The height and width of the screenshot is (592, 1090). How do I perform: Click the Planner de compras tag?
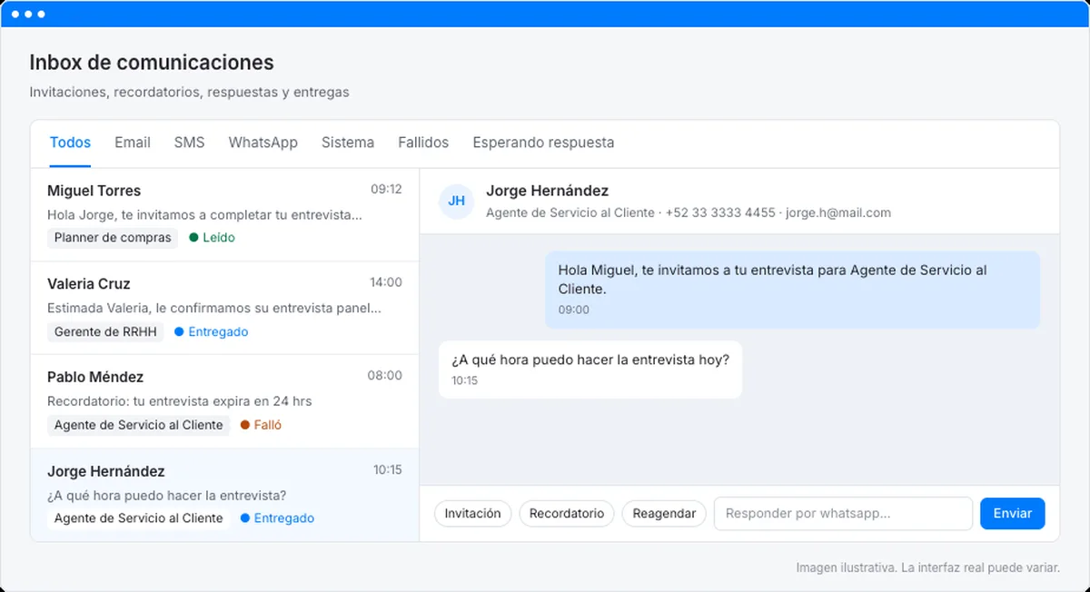point(113,238)
